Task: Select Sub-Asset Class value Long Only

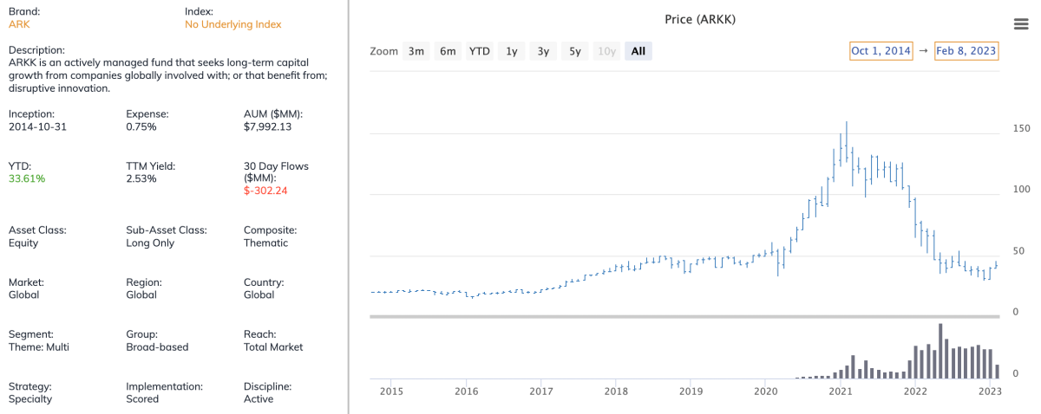Action: coord(150,243)
